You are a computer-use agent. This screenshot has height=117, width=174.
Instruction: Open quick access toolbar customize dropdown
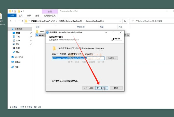tap(22, 11)
